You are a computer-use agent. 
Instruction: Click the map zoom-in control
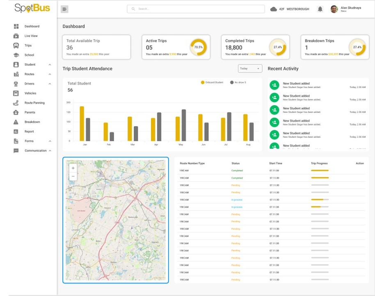pyautogui.click(x=73, y=168)
